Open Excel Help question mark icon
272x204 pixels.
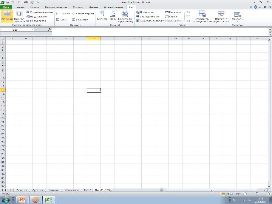pyautogui.click(x=255, y=7)
